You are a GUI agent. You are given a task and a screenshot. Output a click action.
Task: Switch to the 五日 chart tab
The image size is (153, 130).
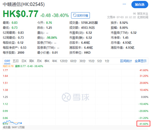coord(16,61)
